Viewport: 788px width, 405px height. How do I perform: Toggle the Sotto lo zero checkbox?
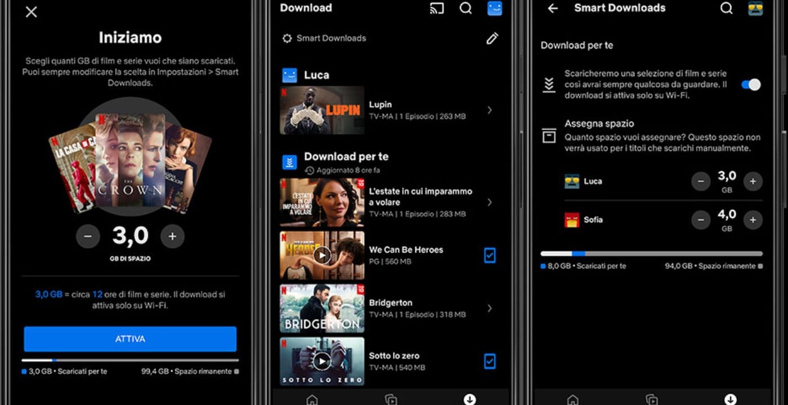pyautogui.click(x=490, y=361)
